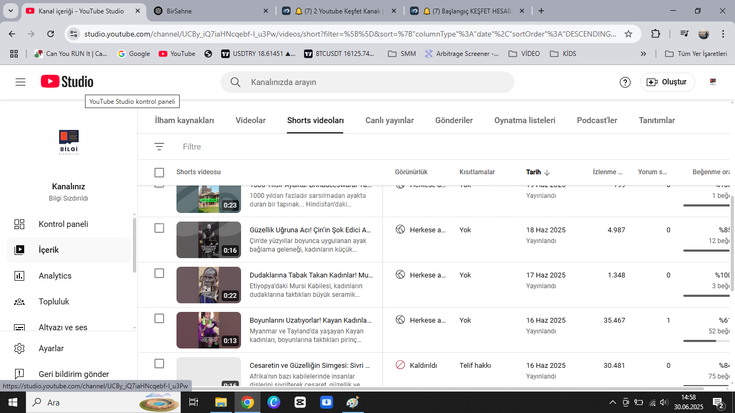Switch to the Gönderiler tab
The width and height of the screenshot is (735, 413).
454,120
